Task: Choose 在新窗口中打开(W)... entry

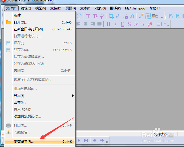Action: point(40,29)
